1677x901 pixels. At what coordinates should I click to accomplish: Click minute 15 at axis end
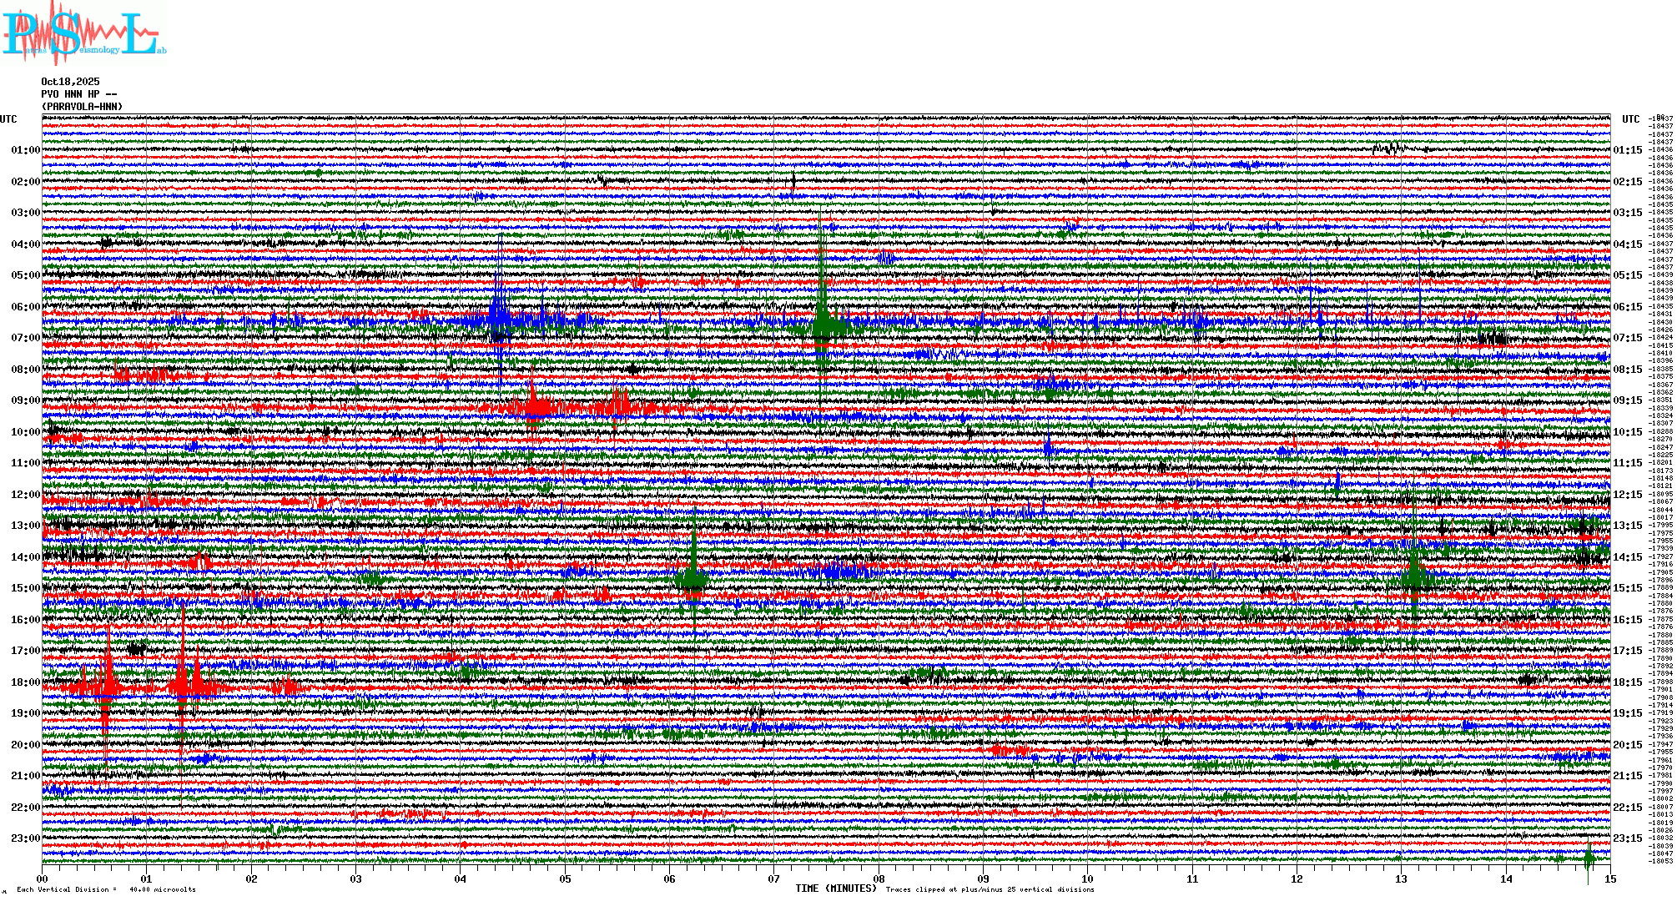point(1609,878)
